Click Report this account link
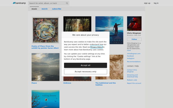 pyautogui.click(x=134, y=83)
